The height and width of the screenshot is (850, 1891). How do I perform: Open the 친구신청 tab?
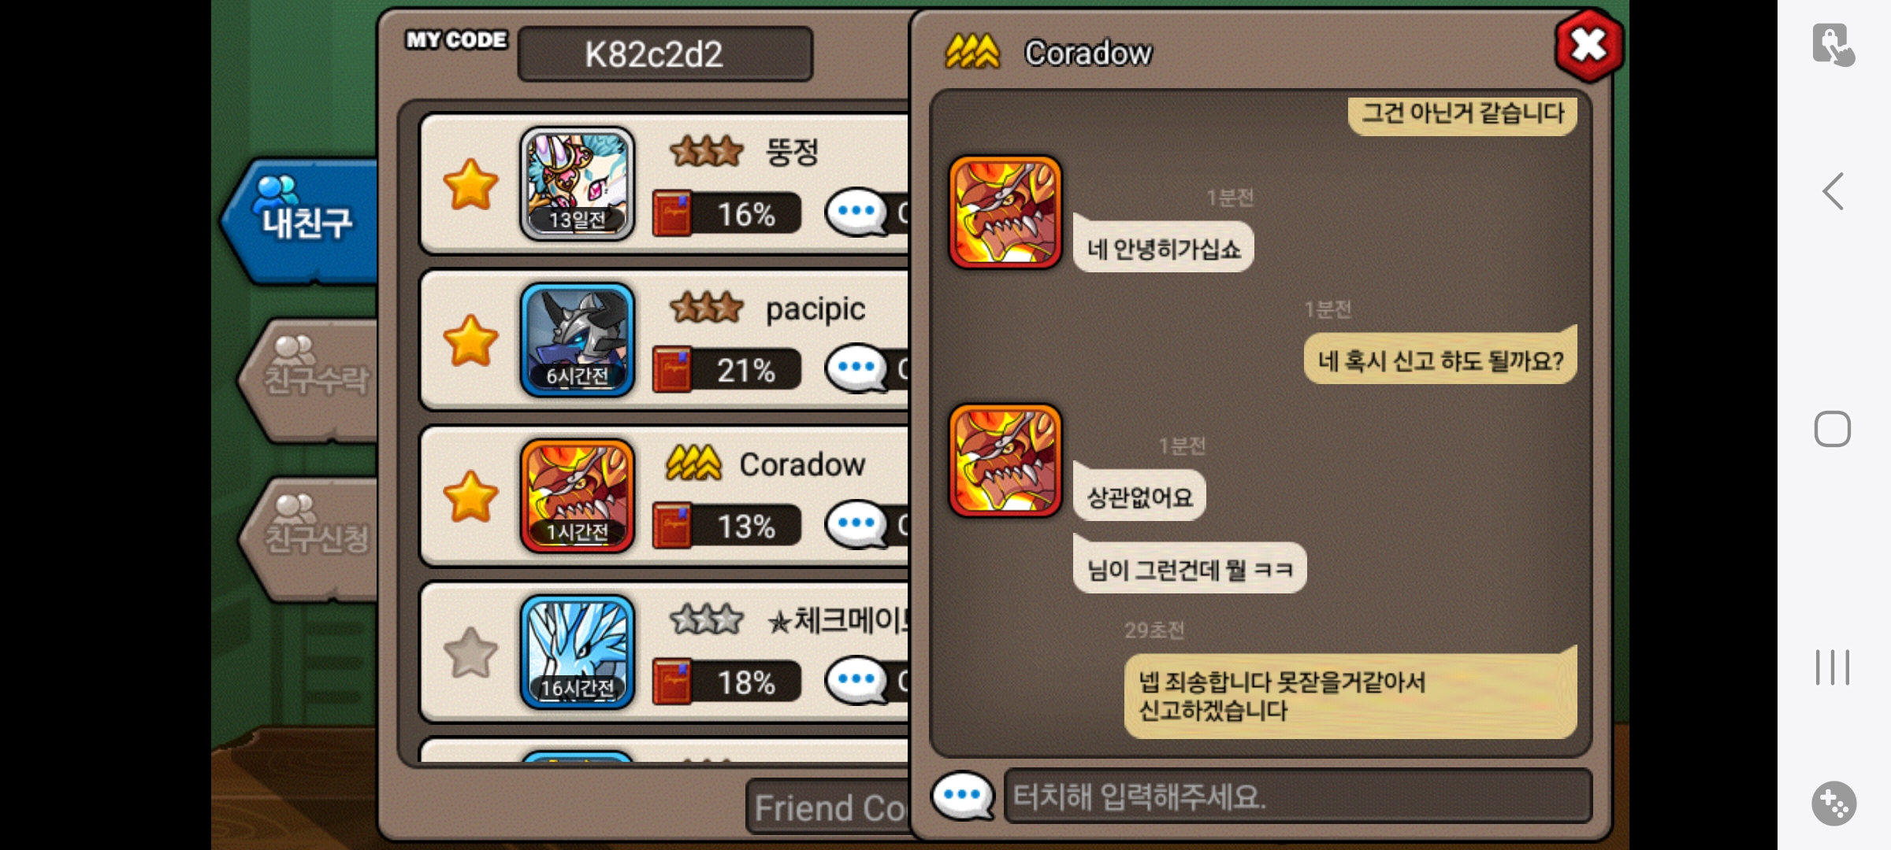(311, 538)
